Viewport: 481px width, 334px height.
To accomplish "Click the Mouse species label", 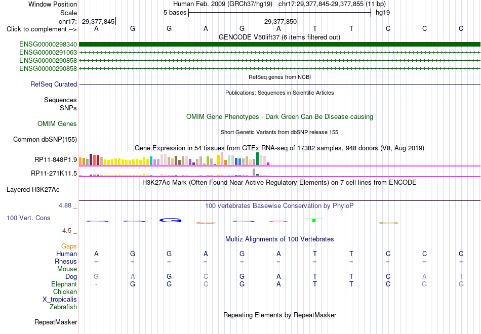I will tap(67, 269).
